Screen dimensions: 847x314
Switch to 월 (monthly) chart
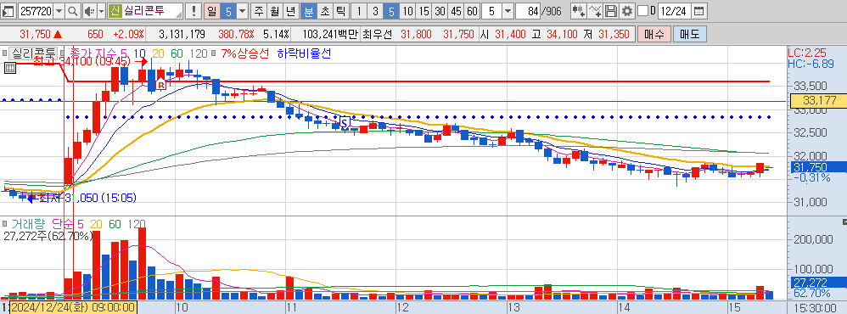tap(275, 10)
